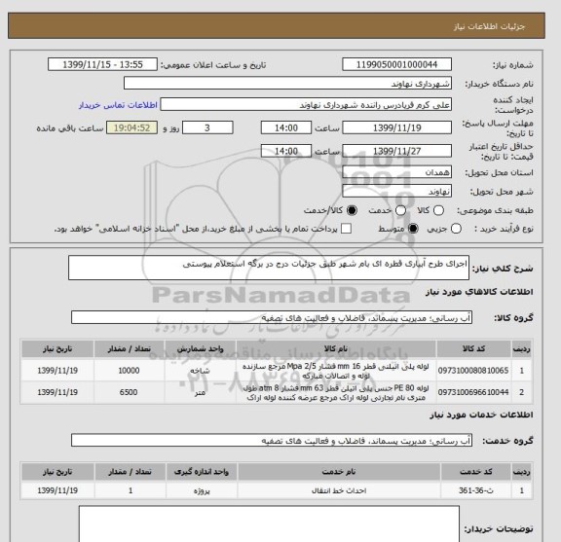Click the need number field 1199050001000044

coord(396,65)
